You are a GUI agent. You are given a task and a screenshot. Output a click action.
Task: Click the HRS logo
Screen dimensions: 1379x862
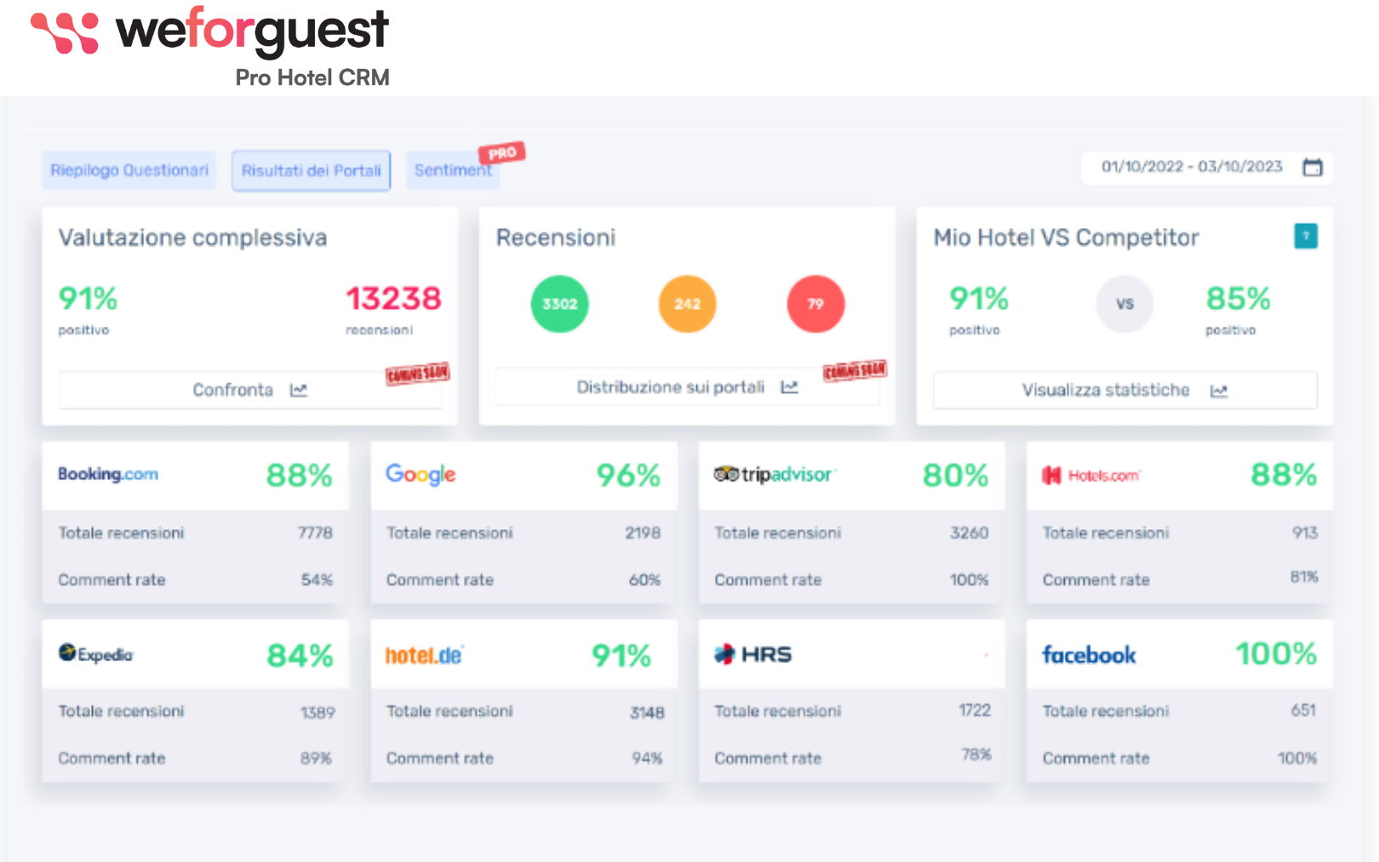[x=752, y=654]
